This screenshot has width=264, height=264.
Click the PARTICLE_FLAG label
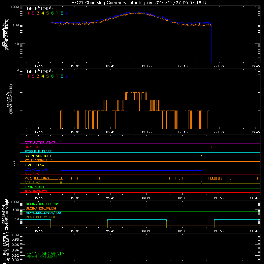tap(37, 178)
